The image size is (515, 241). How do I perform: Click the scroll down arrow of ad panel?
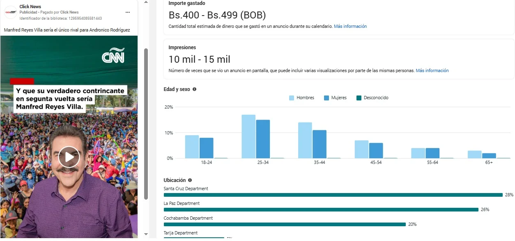[x=146, y=234]
